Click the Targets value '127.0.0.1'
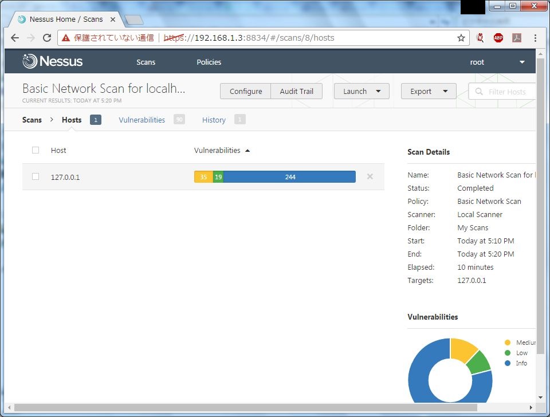This screenshot has height=417, width=550. 472,281
